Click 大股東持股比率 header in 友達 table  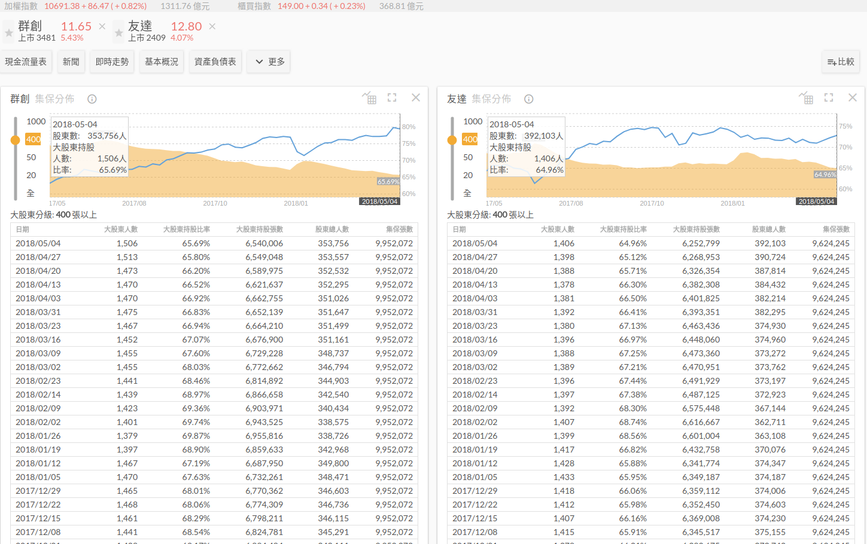pyautogui.click(x=623, y=230)
